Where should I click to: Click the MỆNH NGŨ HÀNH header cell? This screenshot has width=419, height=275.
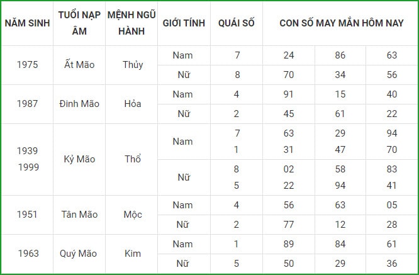(131, 23)
